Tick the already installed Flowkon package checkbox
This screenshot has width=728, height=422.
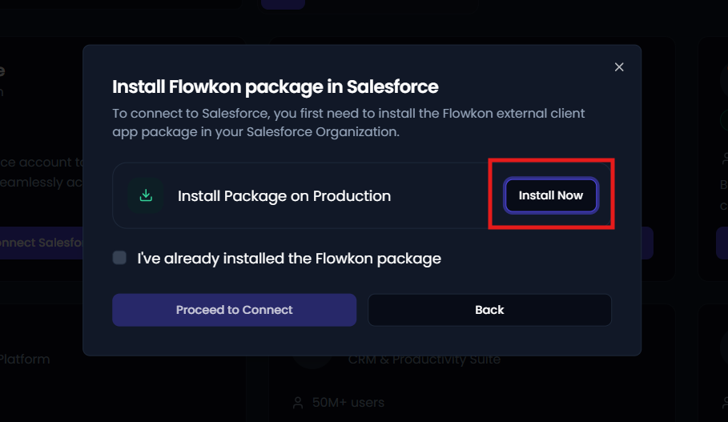(x=119, y=258)
